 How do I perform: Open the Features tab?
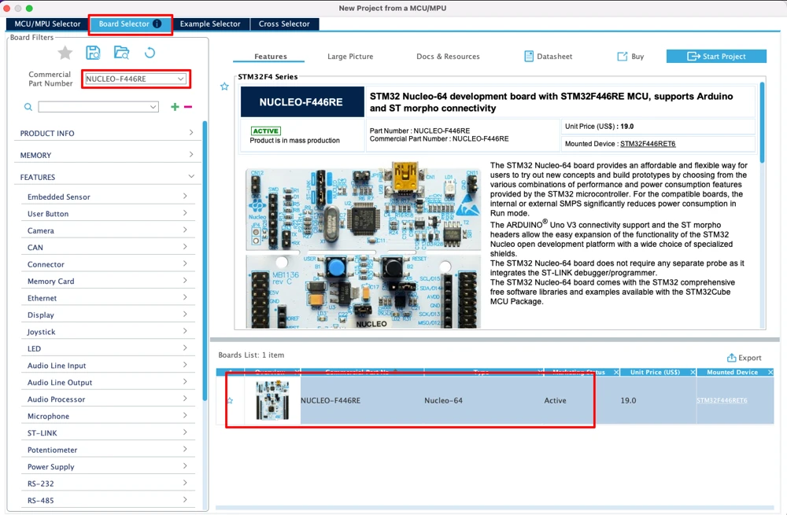click(x=270, y=56)
